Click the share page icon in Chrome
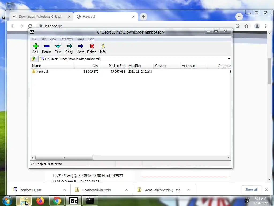 (238, 26)
